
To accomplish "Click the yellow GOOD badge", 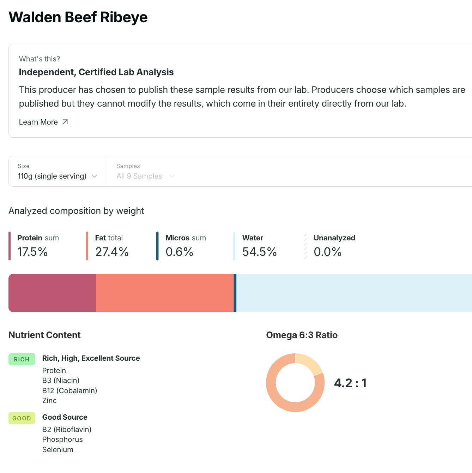I will pyautogui.click(x=22, y=418).
